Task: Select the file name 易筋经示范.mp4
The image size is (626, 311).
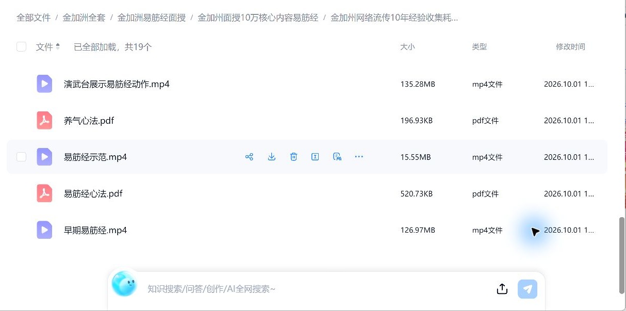Action: click(x=95, y=157)
